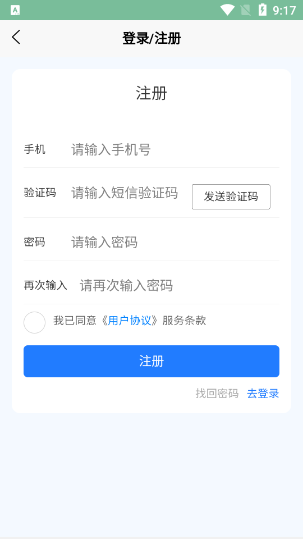Focus the 请输入密码 password field
The height and width of the screenshot is (539, 303).
pyautogui.click(x=175, y=243)
